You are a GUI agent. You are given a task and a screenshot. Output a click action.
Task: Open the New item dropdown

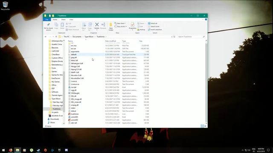point(120,23)
